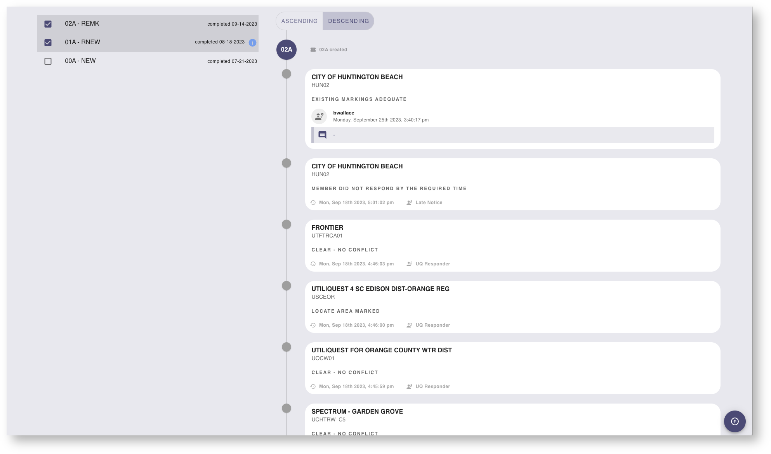This screenshot has width=771, height=454.
Task: Check the 00A - NEW checkbox
Action: [48, 61]
